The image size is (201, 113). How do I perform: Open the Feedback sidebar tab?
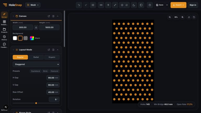[4, 45]
